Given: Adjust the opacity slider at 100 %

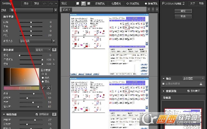Looking at the screenshot, I should [31, 60].
